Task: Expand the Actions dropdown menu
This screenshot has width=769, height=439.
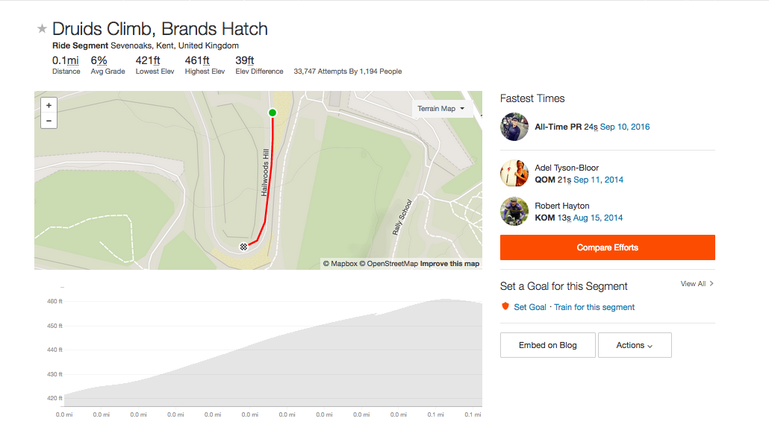Action: click(x=635, y=345)
